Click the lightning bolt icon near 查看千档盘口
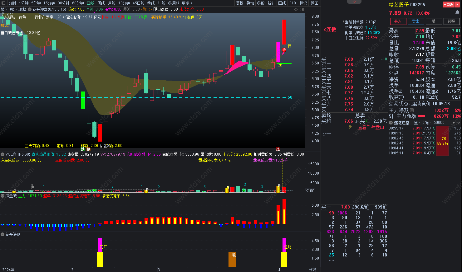Screen dimensions: 462x272 pos(350,127)
